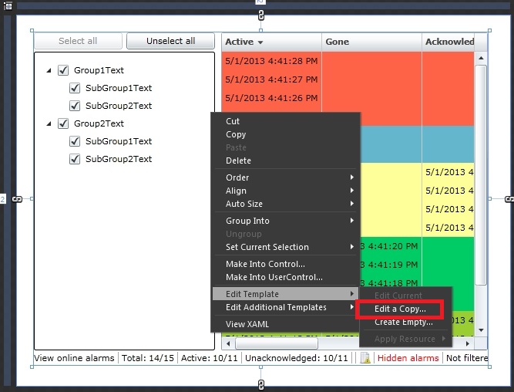Select View XAML in the context menu
Screen dimensions: 514x392
[247, 324]
